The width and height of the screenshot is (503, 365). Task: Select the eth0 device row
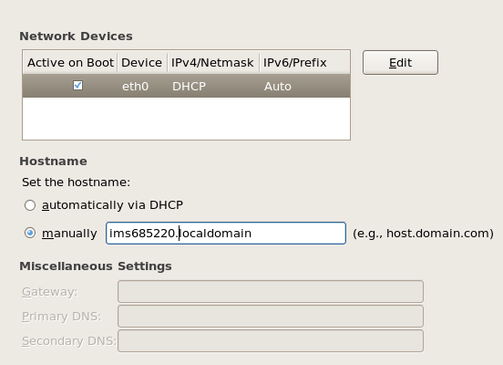pos(186,86)
